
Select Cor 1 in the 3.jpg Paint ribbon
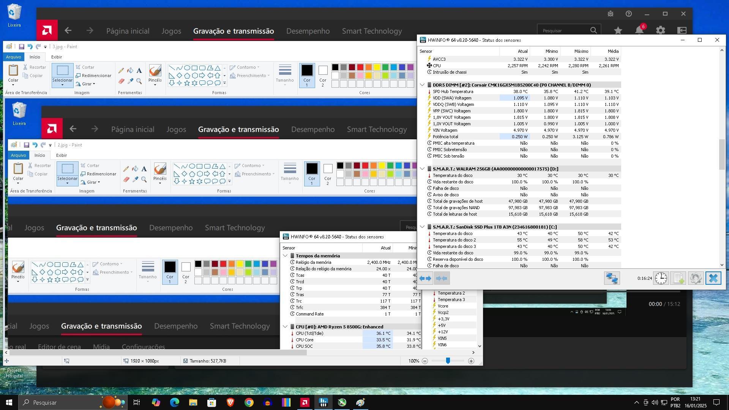tap(307, 75)
